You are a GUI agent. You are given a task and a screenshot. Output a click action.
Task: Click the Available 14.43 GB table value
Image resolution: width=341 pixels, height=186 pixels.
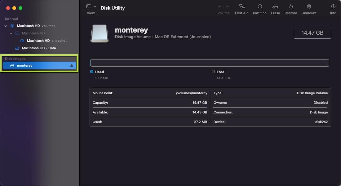coord(200,112)
